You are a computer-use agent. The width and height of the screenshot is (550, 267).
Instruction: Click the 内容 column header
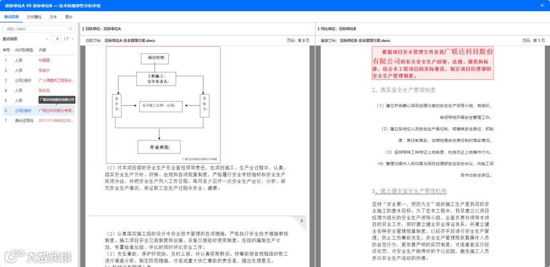pyautogui.click(x=42, y=50)
